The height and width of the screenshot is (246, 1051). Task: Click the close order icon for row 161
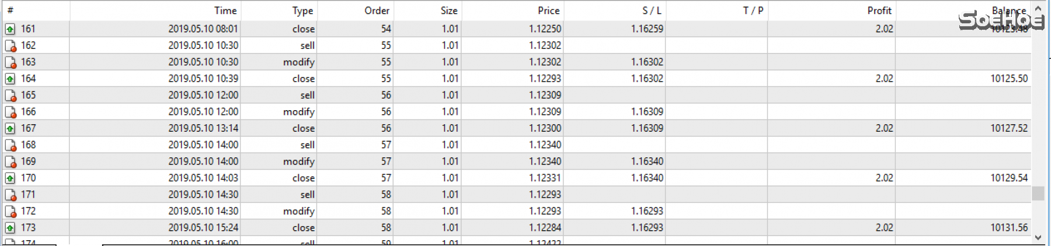tap(10, 29)
